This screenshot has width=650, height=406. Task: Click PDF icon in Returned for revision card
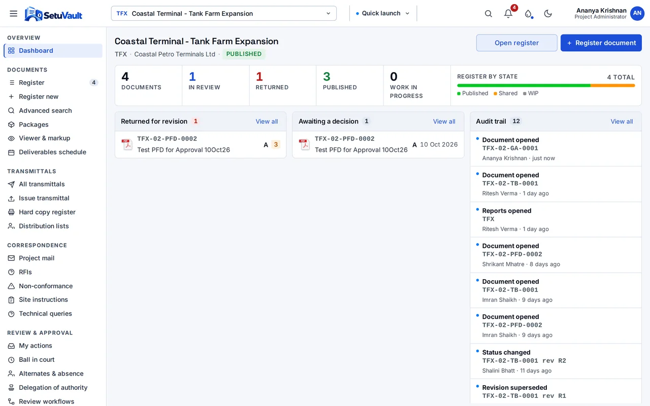(127, 145)
